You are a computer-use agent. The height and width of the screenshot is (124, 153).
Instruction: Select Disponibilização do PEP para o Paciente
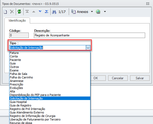50,95
